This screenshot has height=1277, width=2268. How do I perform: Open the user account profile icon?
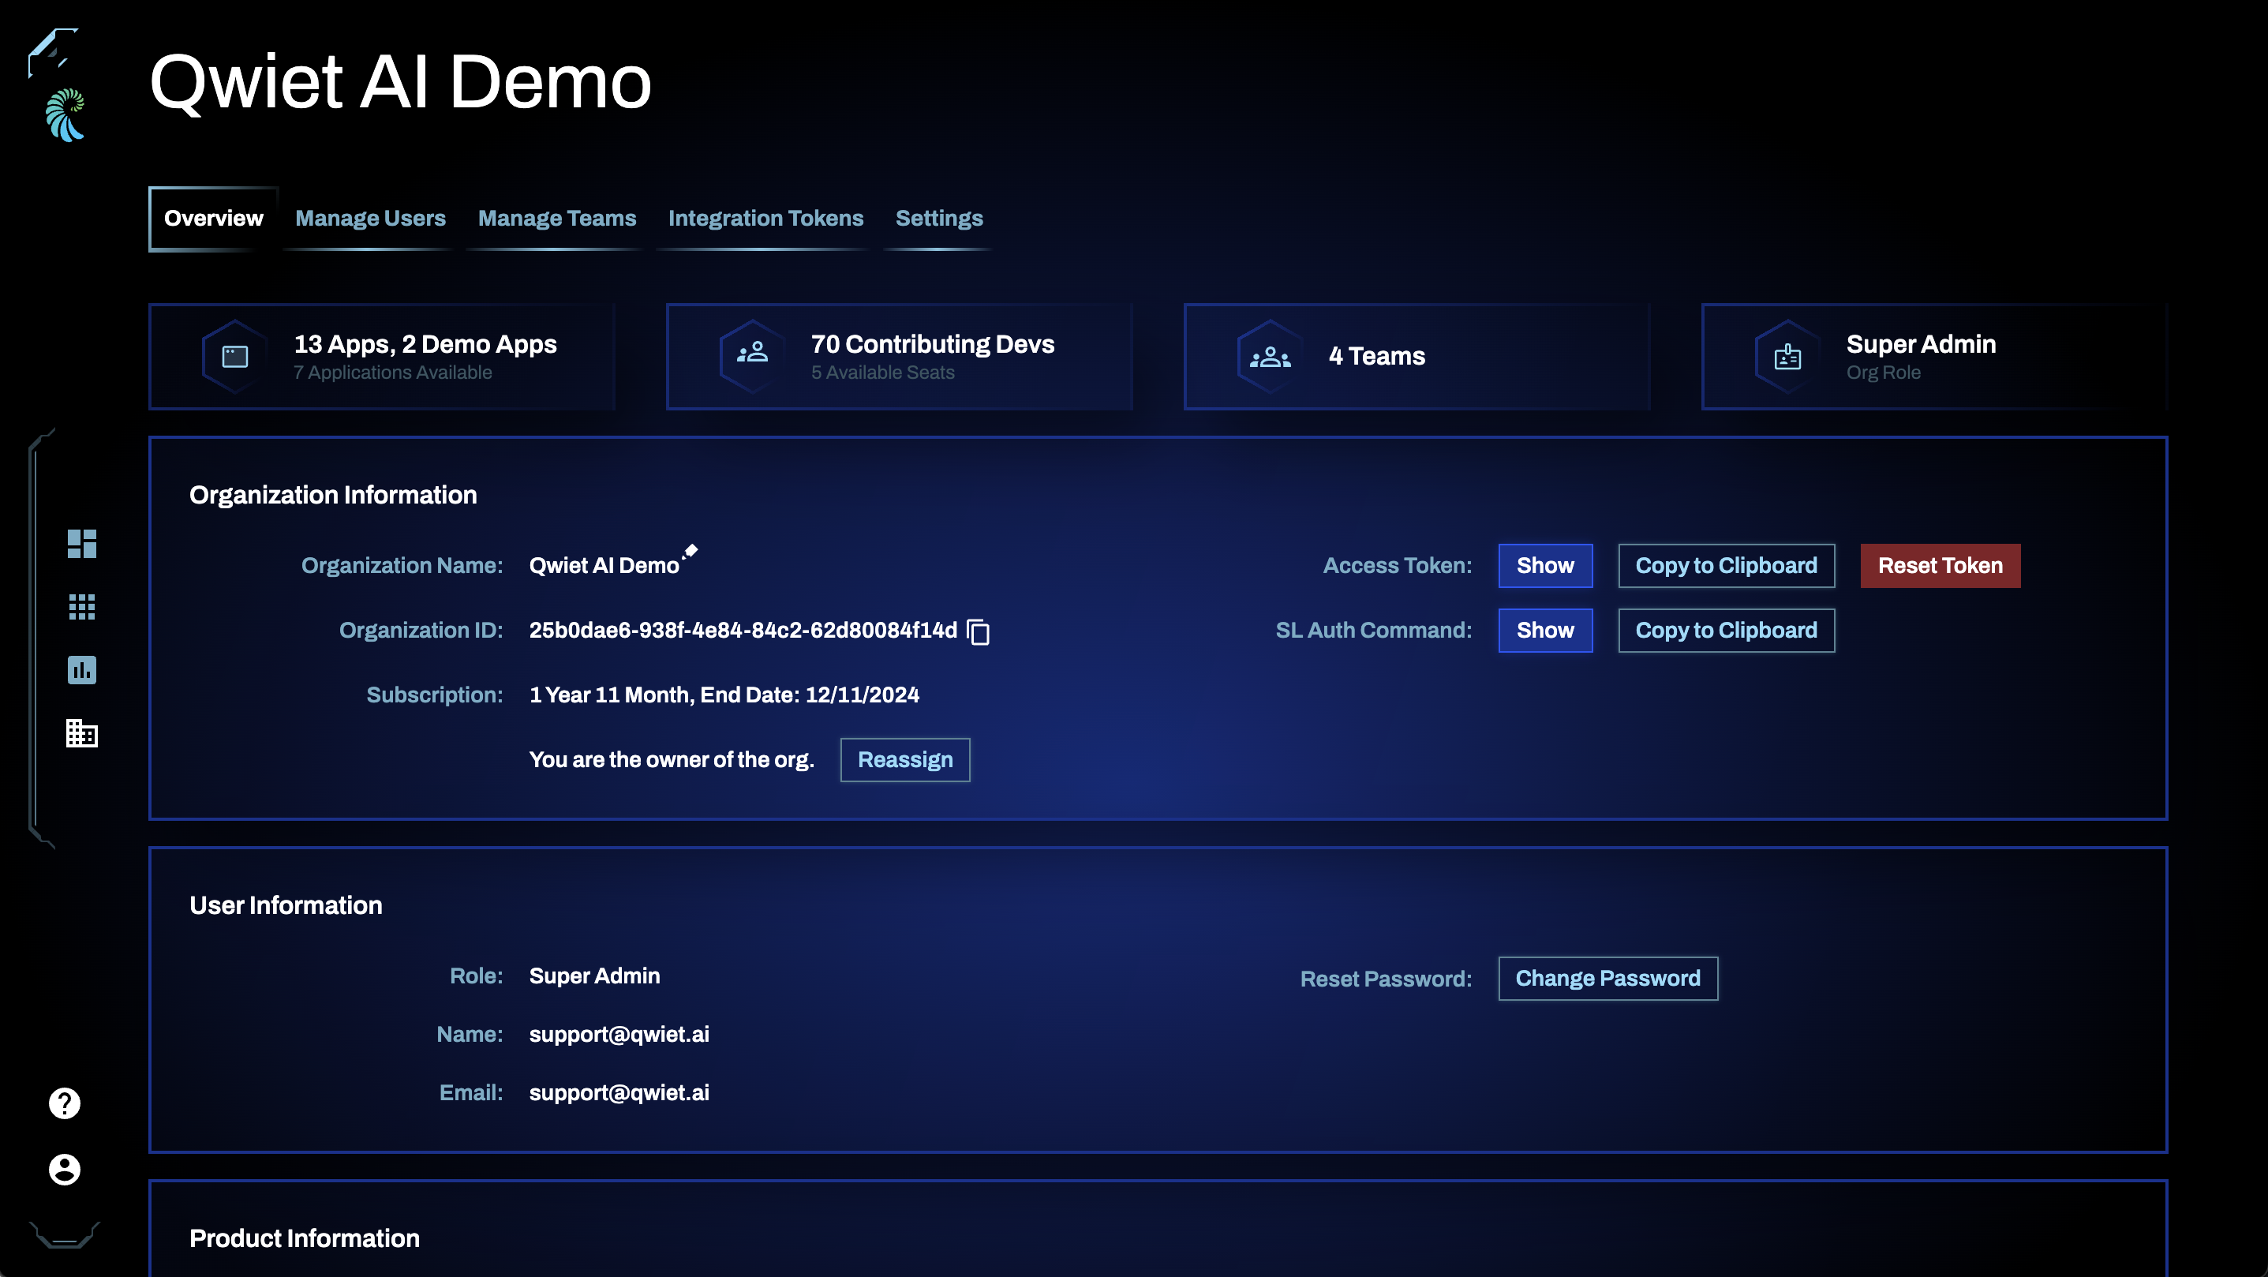tap(64, 1170)
